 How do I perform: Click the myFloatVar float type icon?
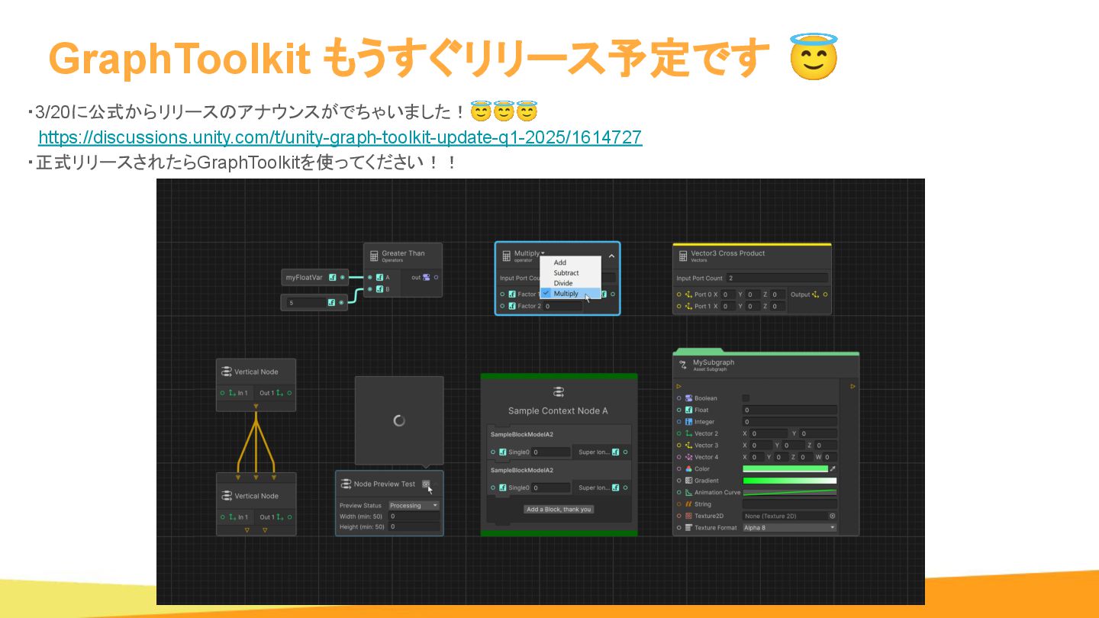tap(333, 278)
